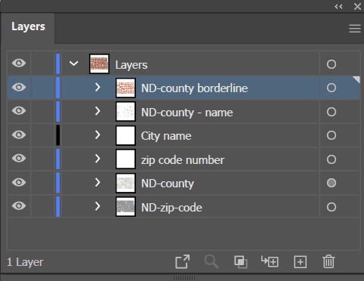Select the City name layer name
The height and width of the screenshot is (281, 364).
166,136
